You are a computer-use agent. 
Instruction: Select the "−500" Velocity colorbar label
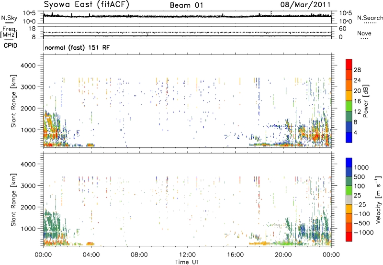click(x=362, y=223)
